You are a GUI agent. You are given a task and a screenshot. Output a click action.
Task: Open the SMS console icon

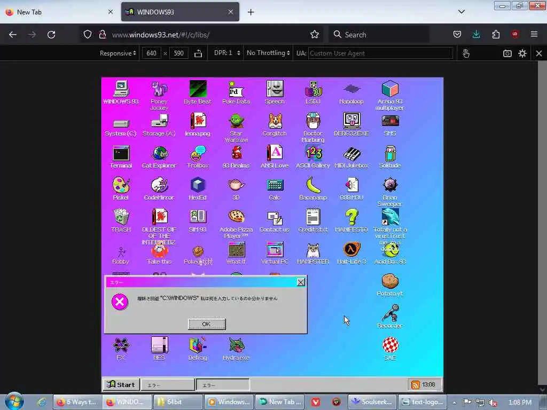[390, 125]
